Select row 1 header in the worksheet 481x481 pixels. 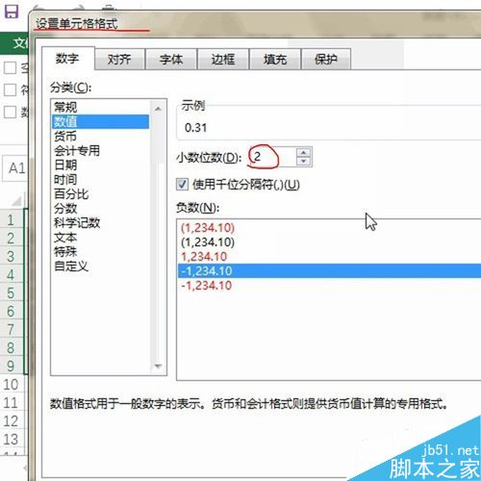point(12,220)
